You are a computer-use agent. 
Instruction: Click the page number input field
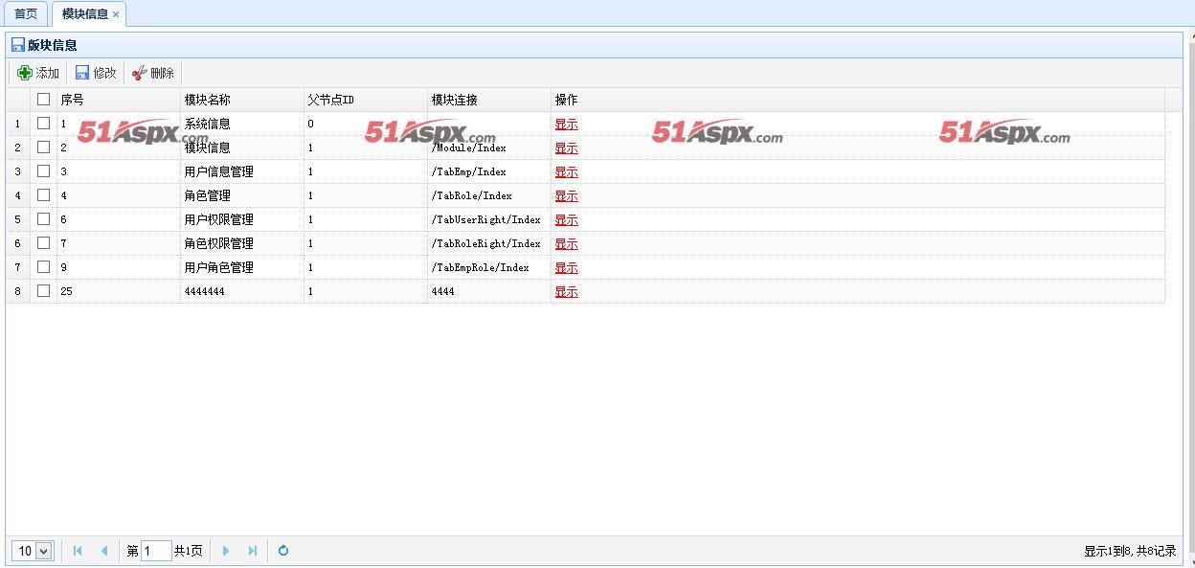coord(156,551)
